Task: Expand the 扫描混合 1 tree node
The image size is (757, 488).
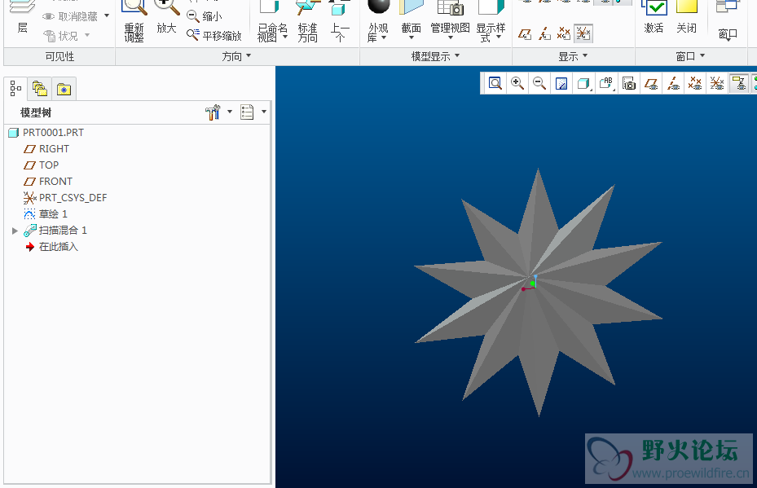Action: (15, 231)
